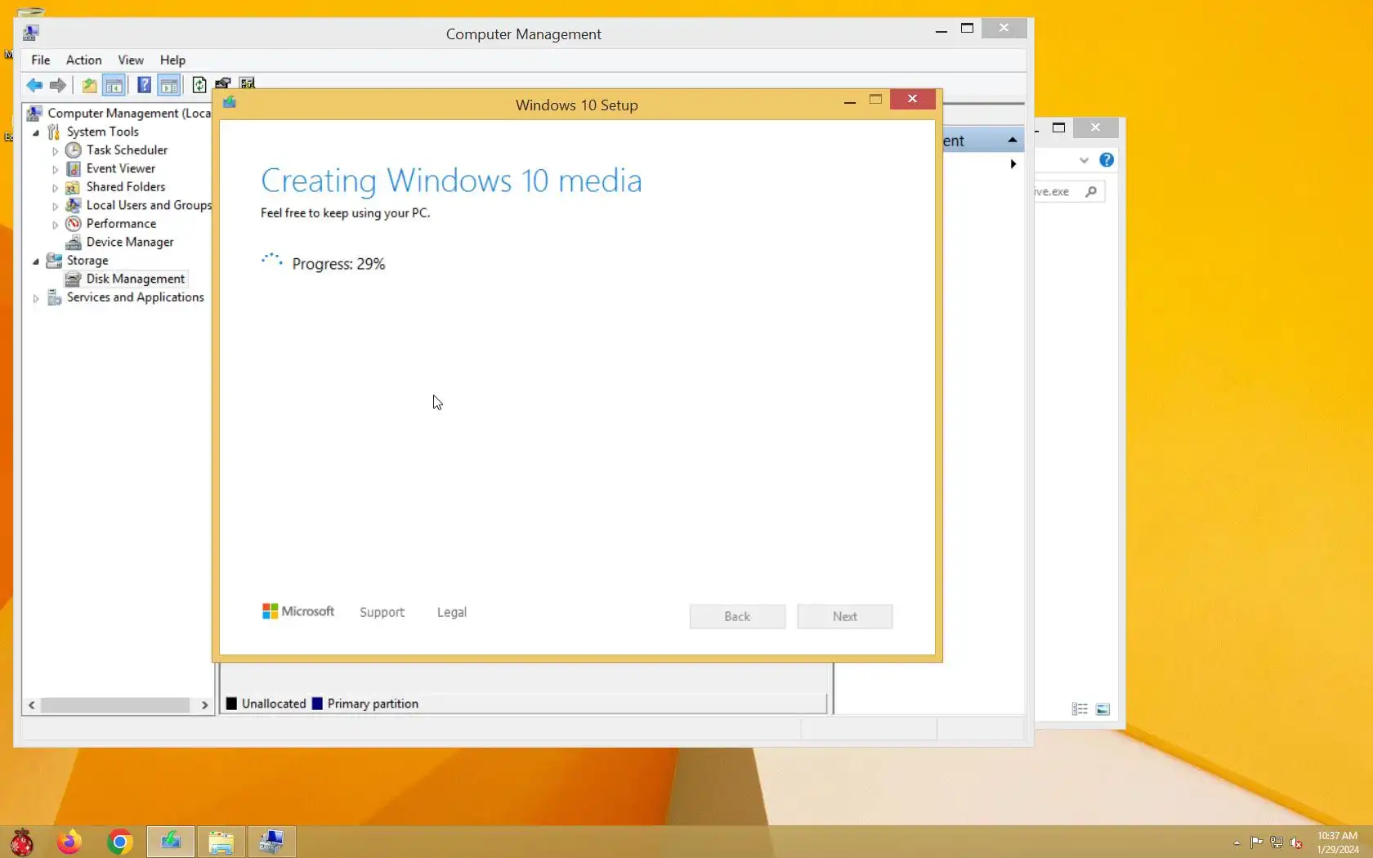Click the Windows 10 Setup title bar icon

click(x=230, y=103)
